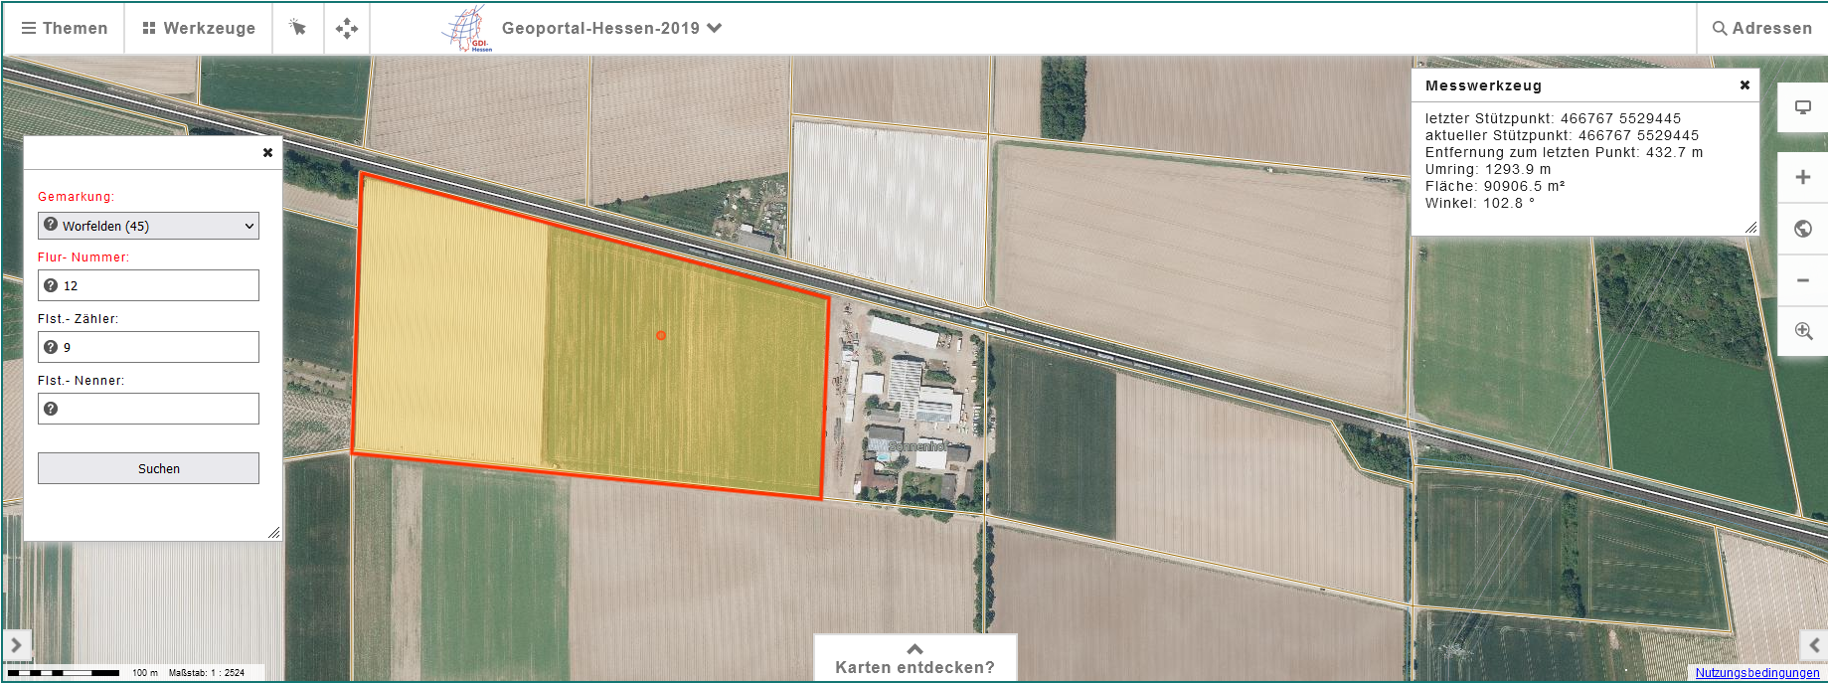Screen dimensions: 1828x683
Task: Open the Gemarkung dropdown showing Worfelden
Action: coord(148,226)
